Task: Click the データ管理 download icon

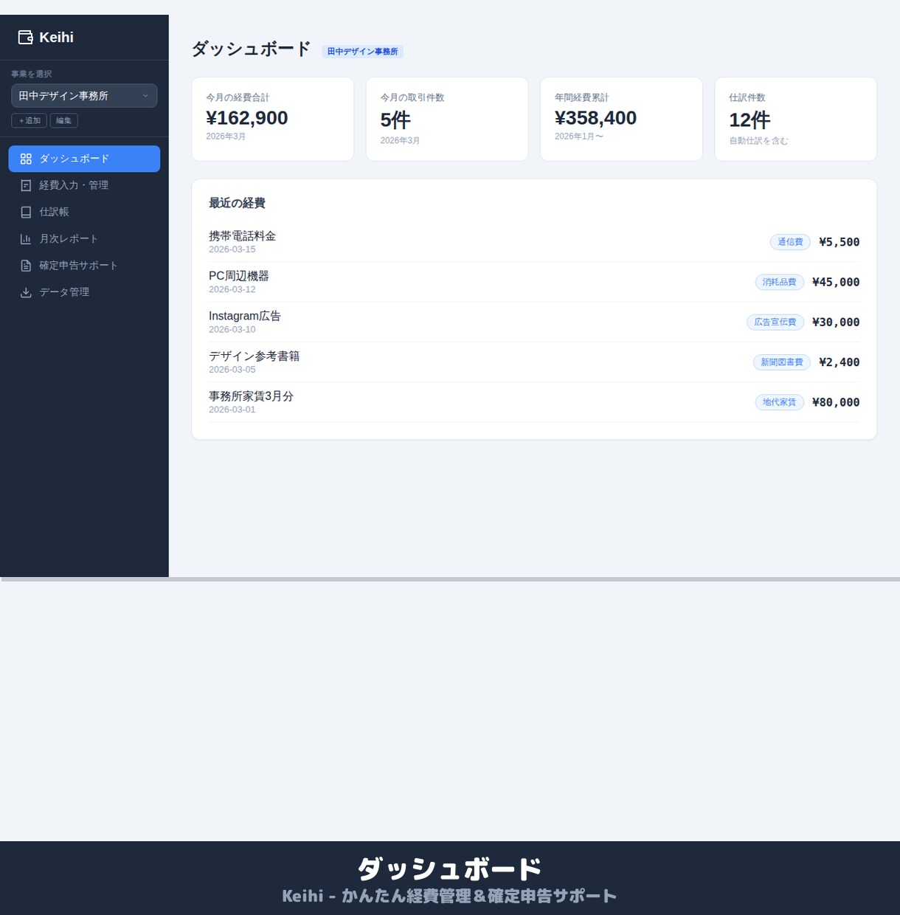Action: point(26,291)
